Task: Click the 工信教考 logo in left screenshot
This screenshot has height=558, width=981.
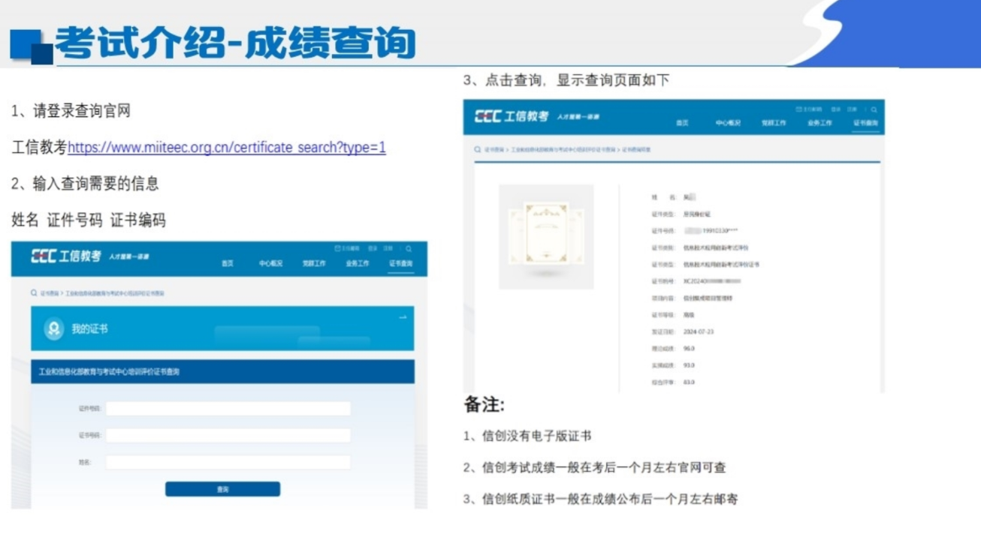Action: pos(66,256)
